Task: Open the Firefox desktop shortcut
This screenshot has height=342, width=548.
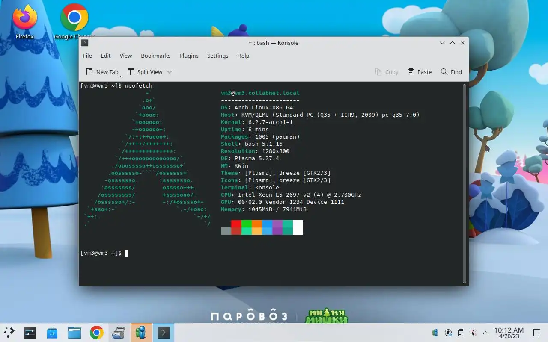Action: 24,21
